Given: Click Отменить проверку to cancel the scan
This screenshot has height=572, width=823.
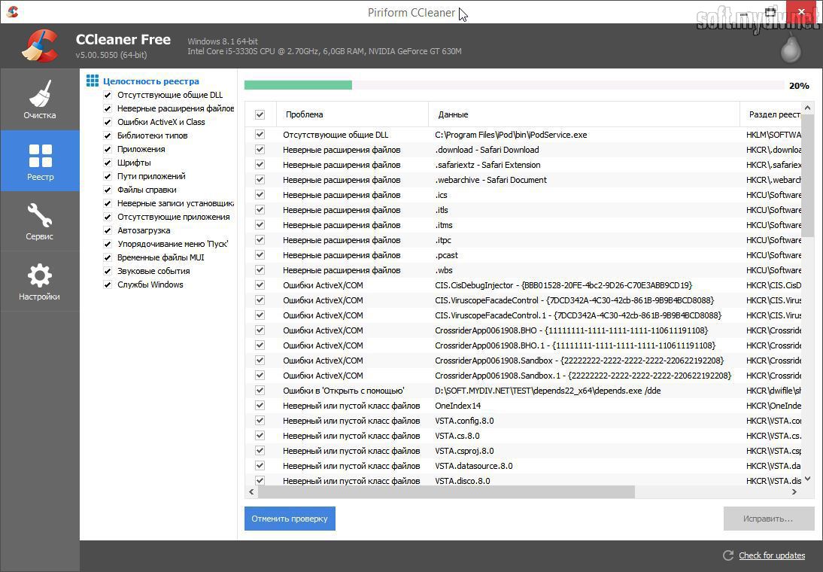Looking at the screenshot, I should [x=290, y=519].
